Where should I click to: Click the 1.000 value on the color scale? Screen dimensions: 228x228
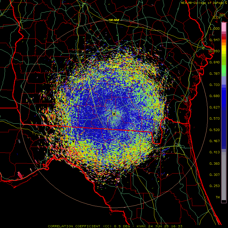pyautogui.click(x=215, y=28)
